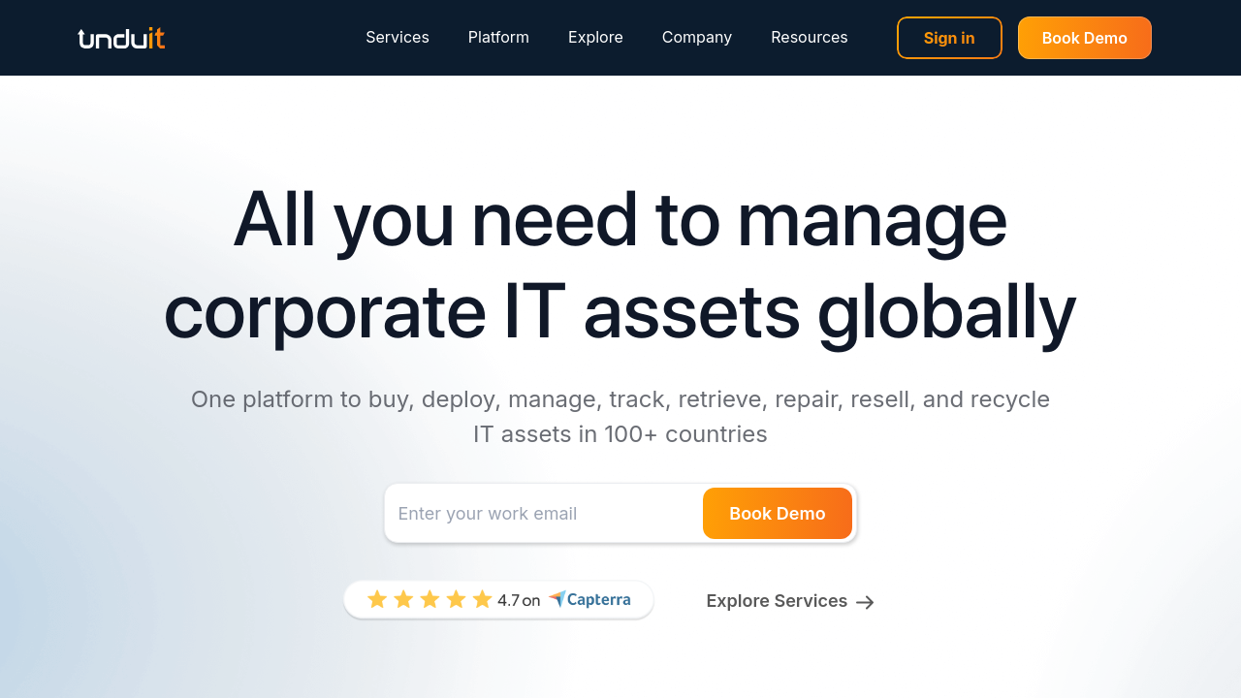Focus the work email input field

click(x=543, y=514)
